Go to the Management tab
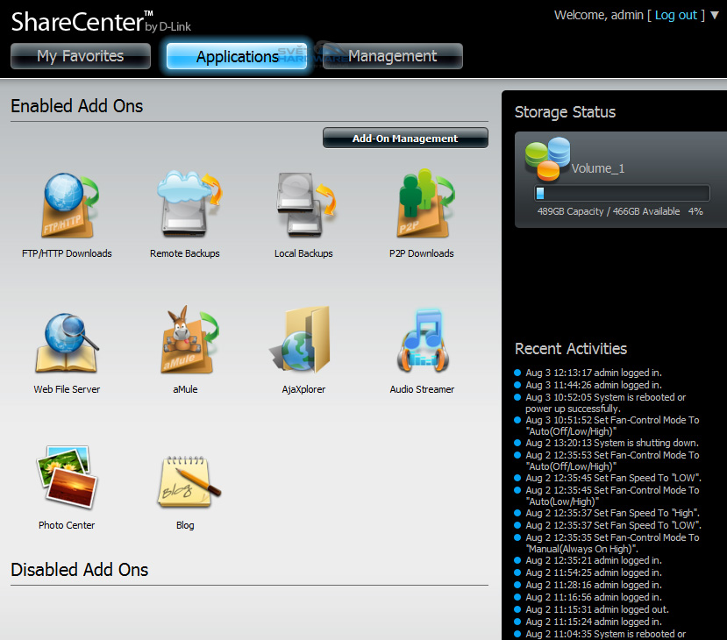 pos(392,56)
